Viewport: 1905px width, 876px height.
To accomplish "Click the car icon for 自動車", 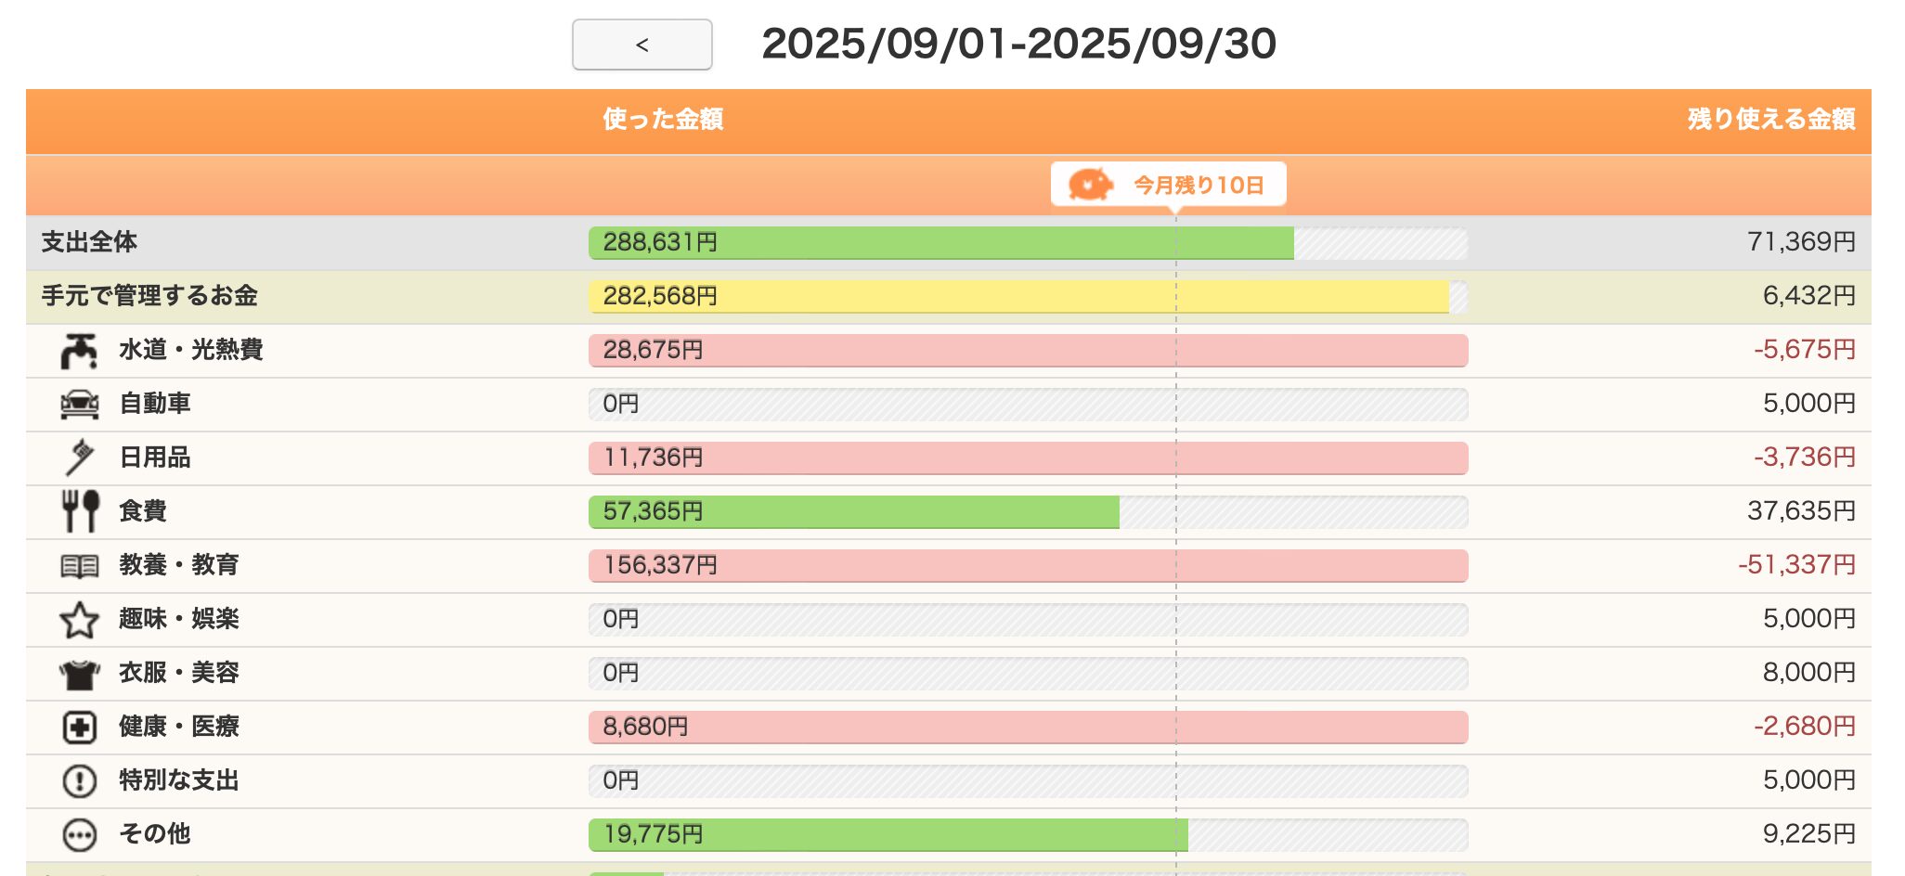I will 79,405.
